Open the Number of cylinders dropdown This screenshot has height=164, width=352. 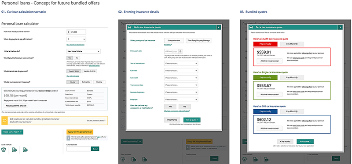(x=181, y=92)
